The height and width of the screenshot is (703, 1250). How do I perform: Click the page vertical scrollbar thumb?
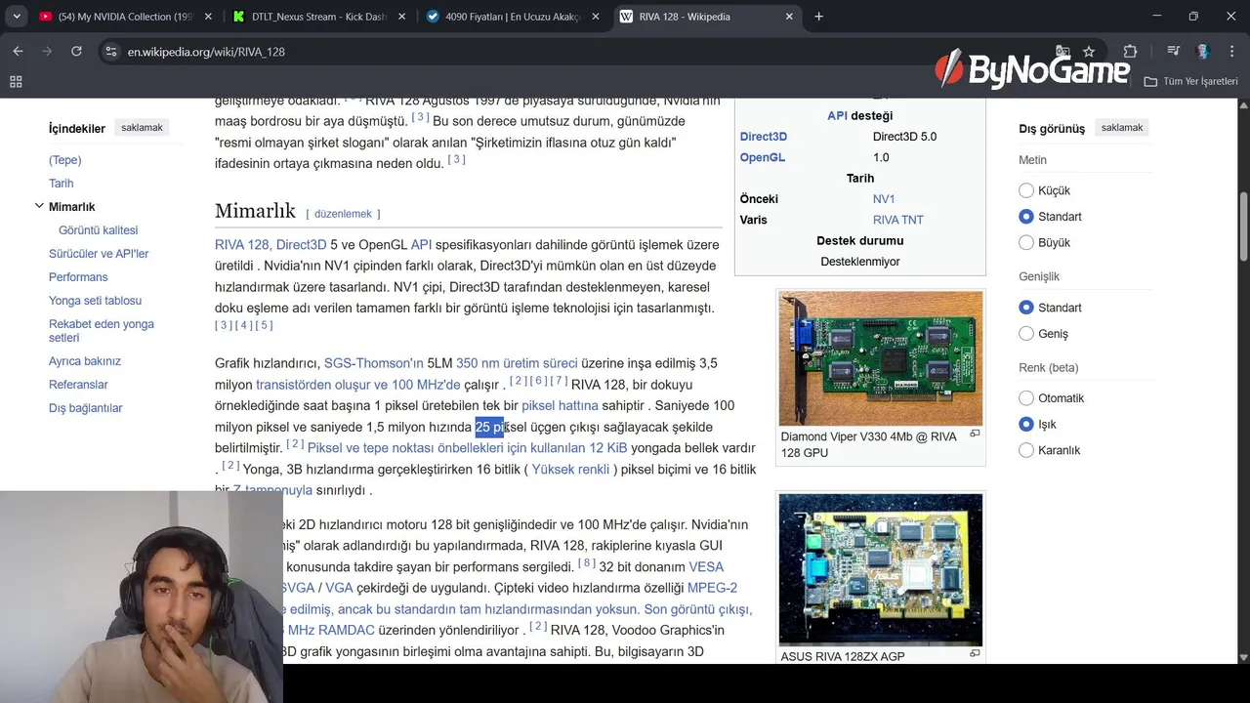coord(1243,228)
